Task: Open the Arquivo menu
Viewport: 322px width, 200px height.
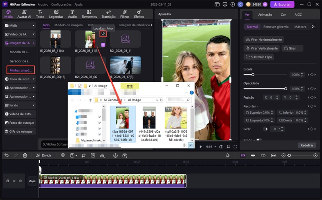Action: pos(43,4)
